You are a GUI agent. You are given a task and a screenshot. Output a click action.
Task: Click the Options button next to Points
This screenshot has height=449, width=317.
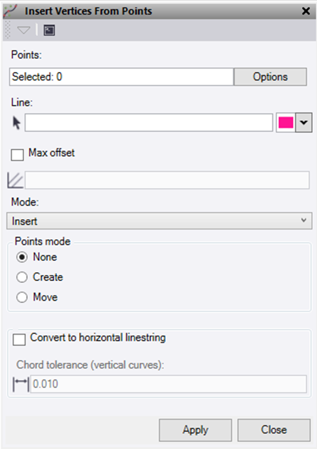coord(270,77)
